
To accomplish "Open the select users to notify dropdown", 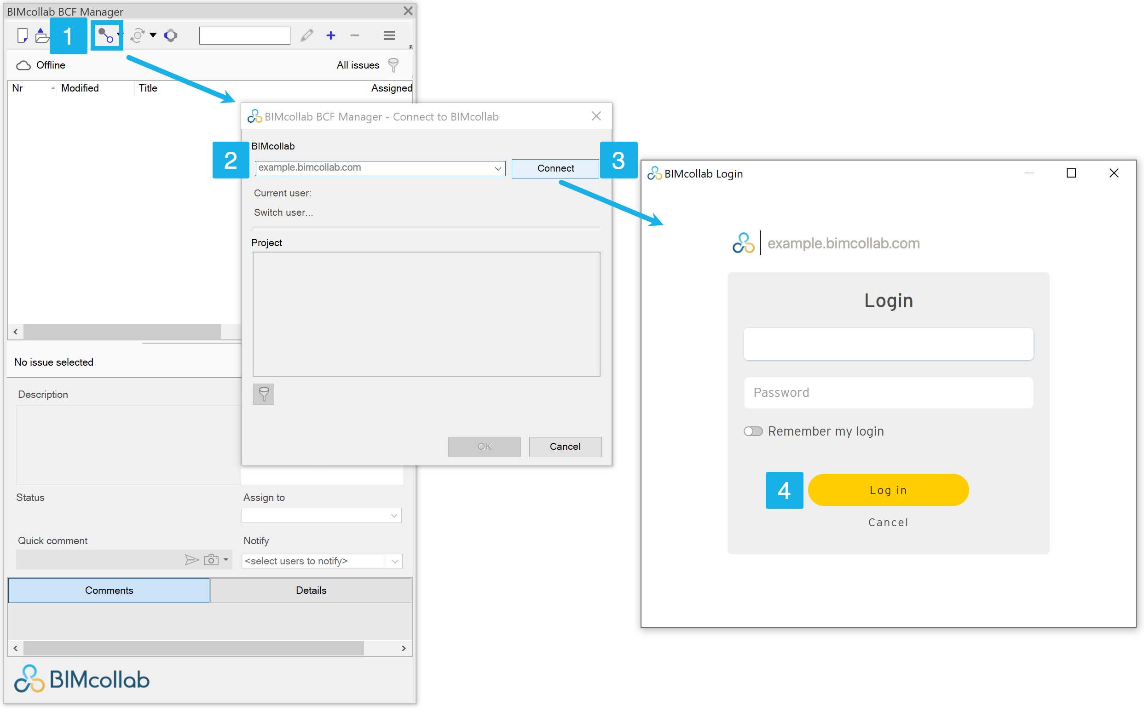I will coord(322,561).
